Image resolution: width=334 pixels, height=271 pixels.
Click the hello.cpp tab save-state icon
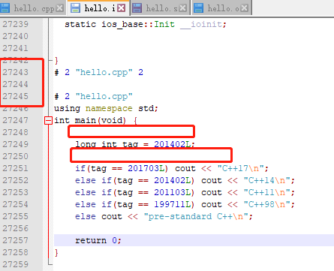[x=5, y=8]
